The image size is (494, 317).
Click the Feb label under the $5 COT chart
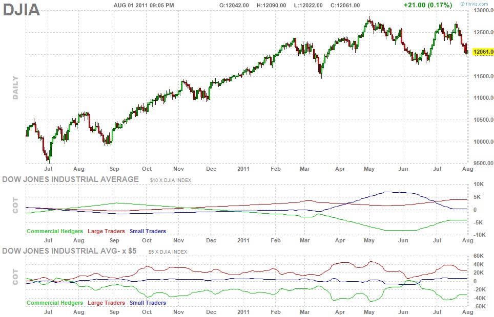[x=275, y=312]
